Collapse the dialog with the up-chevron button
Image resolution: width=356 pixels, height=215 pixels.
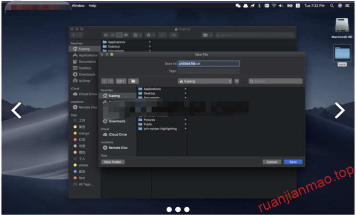point(237,81)
